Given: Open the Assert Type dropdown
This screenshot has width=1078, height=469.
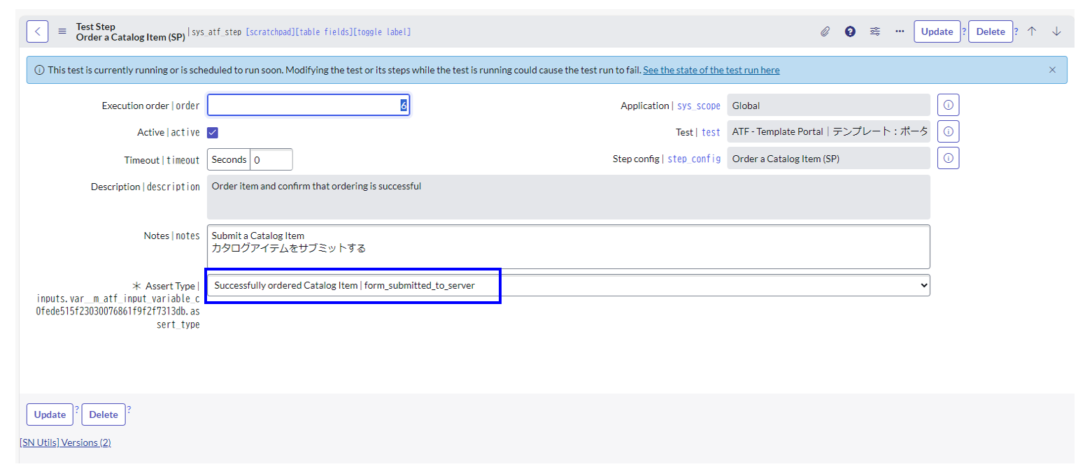Looking at the screenshot, I should coord(922,286).
